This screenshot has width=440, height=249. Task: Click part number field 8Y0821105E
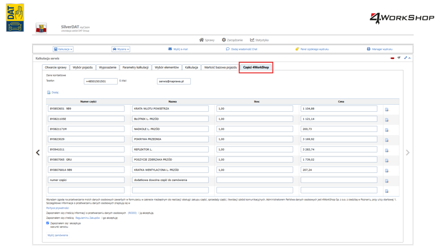tap(86, 119)
